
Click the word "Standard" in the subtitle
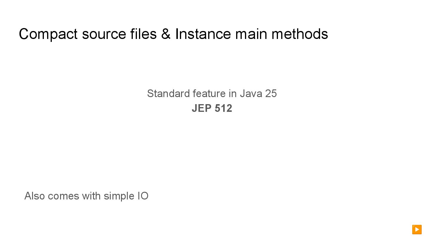tap(168, 94)
